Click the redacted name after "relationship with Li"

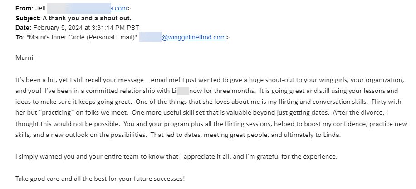182,91
